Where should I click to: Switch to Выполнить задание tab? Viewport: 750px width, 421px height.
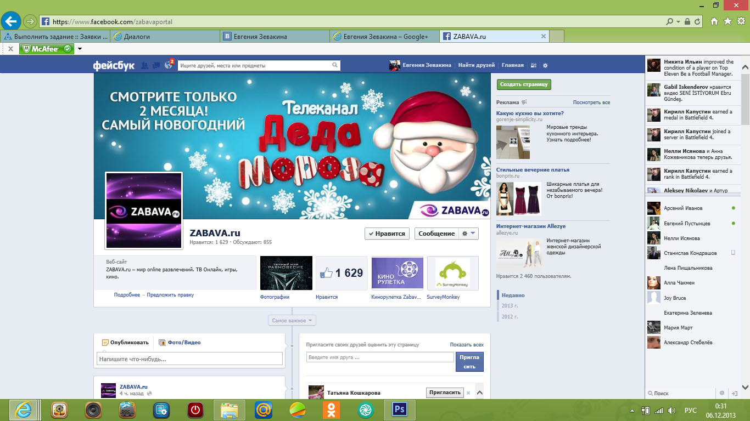point(55,37)
